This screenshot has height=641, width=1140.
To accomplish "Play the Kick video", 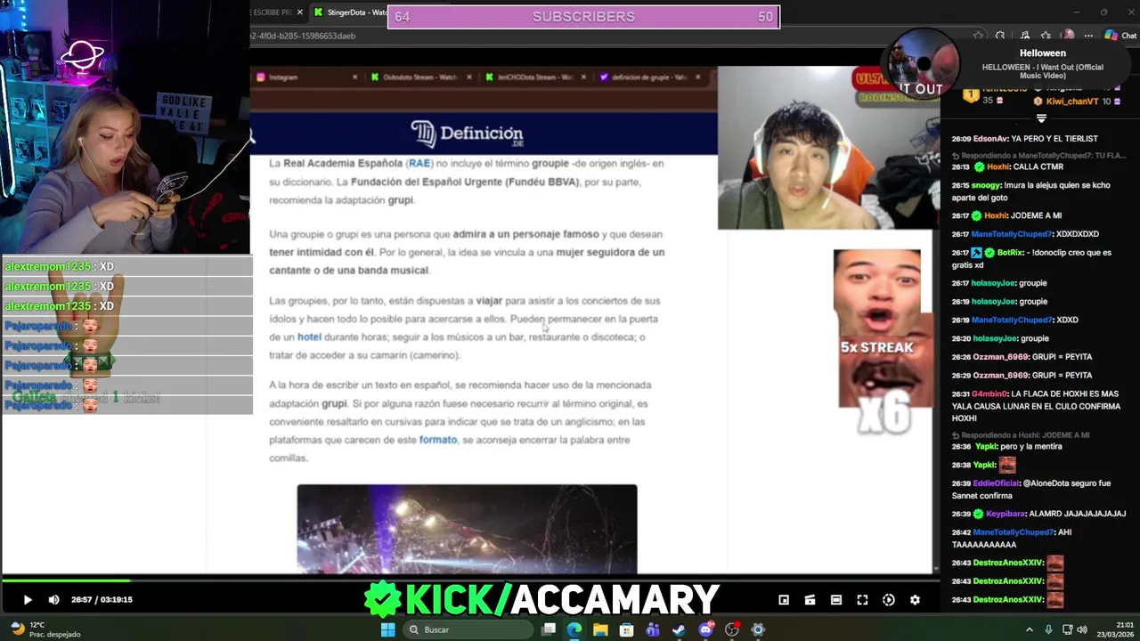I will (x=27, y=600).
